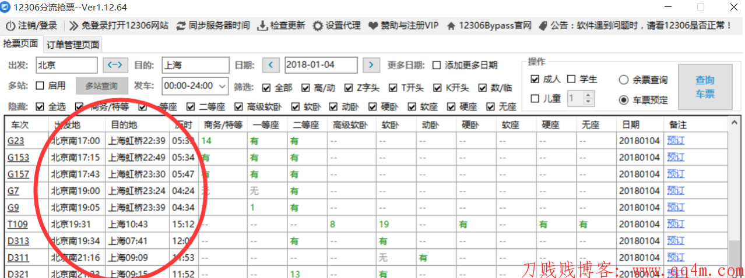745x278 pixels.
Task: Click 预订 for train D311
Action: point(676,256)
